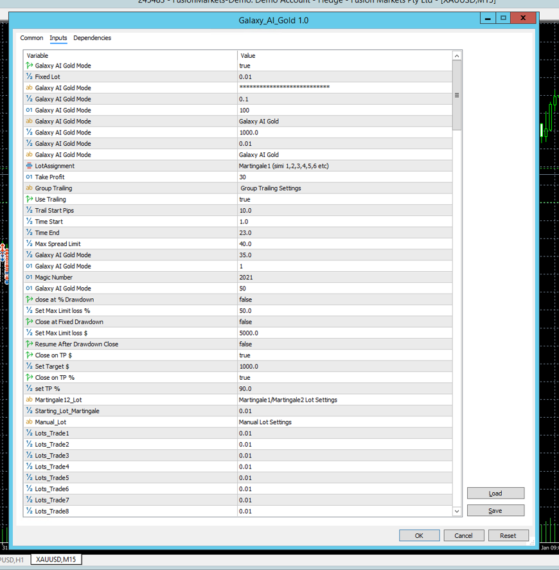Image resolution: width=559 pixels, height=570 pixels.
Task: Click the Load button
Action: pos(495,494)
